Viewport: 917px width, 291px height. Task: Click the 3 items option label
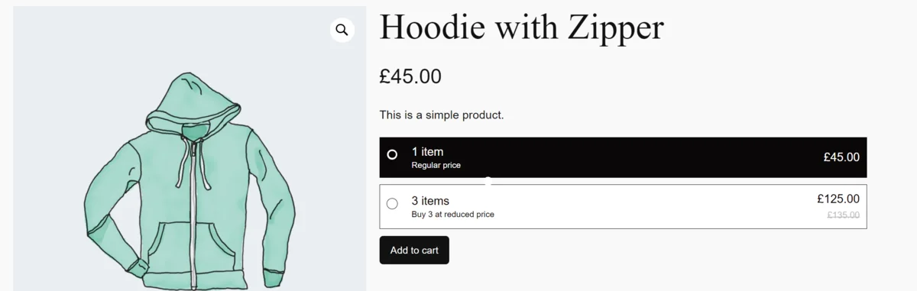430,201
